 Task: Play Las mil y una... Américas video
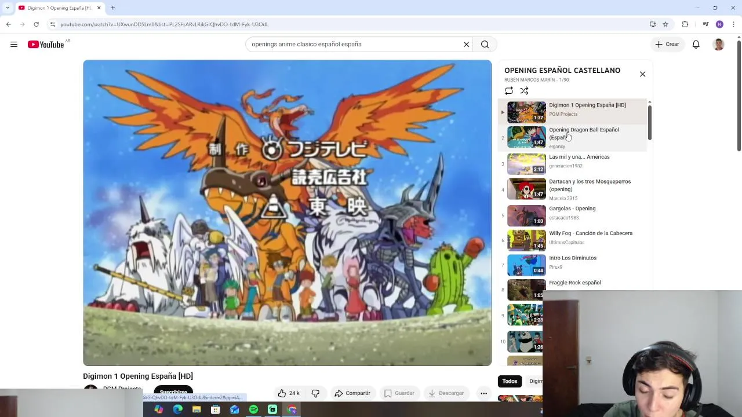[573, 163]
